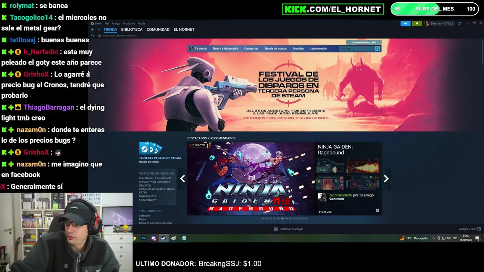Click the Gestionar descargas download icon
The height and width of the screenshot is (272, 484).
276,229
